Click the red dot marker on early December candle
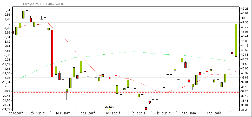This screenshot has height=117, width=252. [x=110, y=78]
